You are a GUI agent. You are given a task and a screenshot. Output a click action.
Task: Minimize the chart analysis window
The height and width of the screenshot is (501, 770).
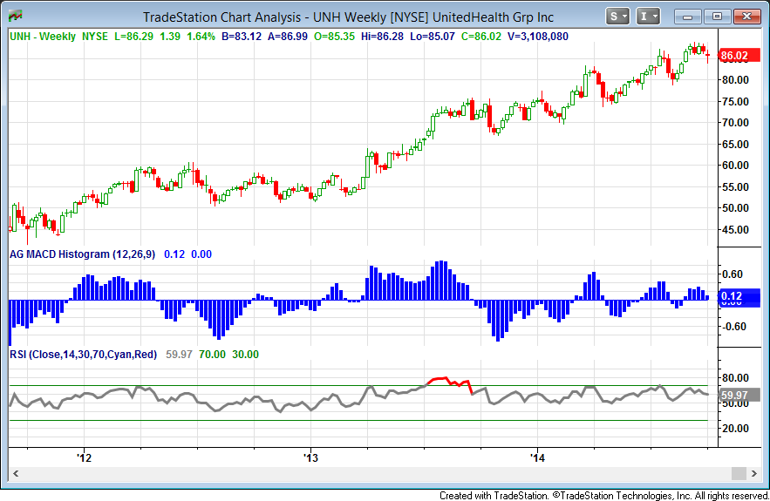coord(687,17)
